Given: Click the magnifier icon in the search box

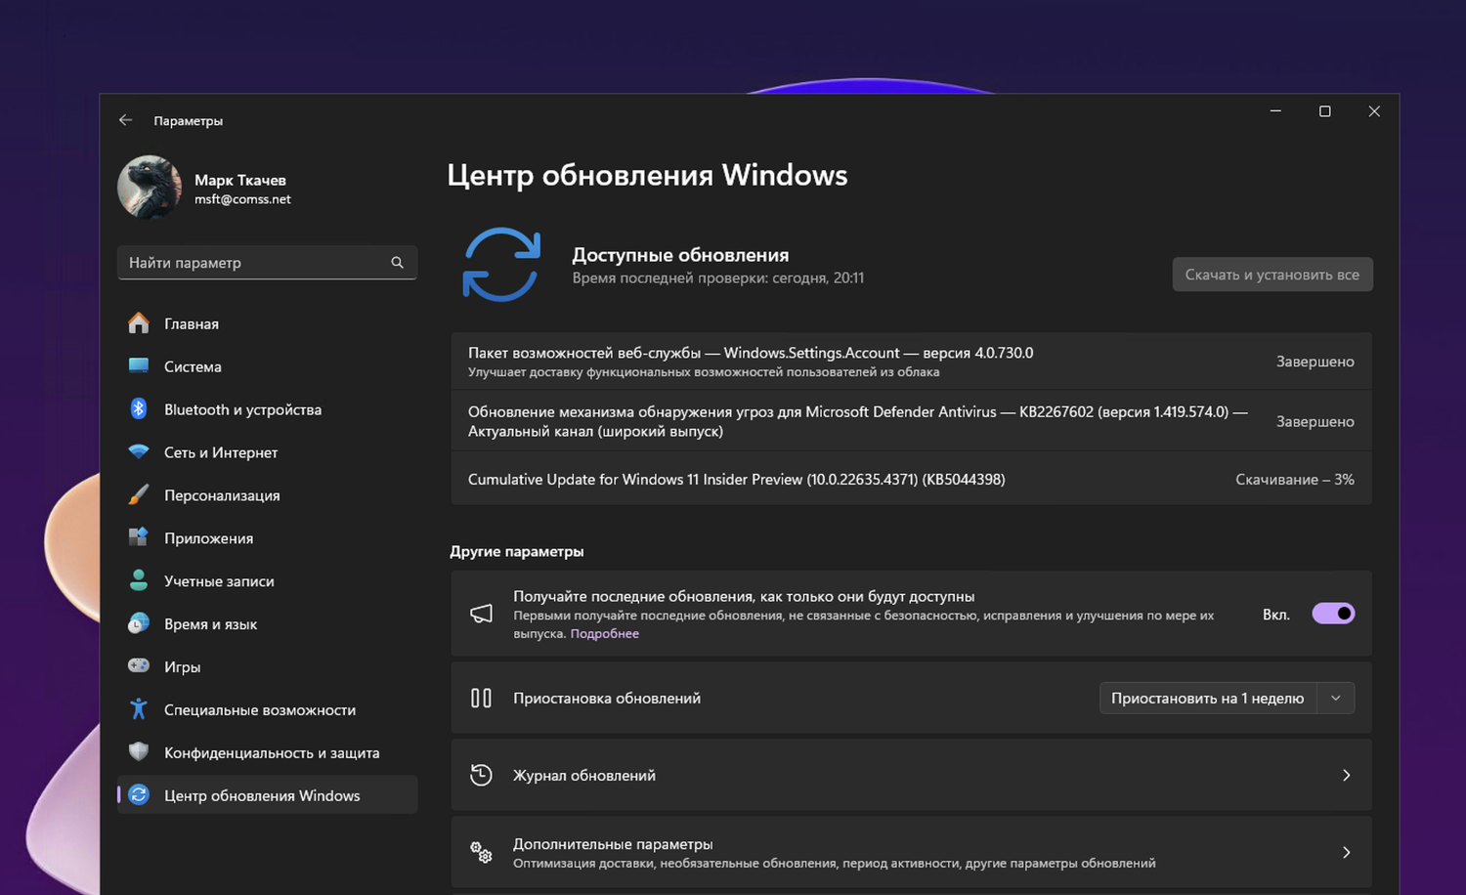Looking at the screenshot, I should pos(397,263).
